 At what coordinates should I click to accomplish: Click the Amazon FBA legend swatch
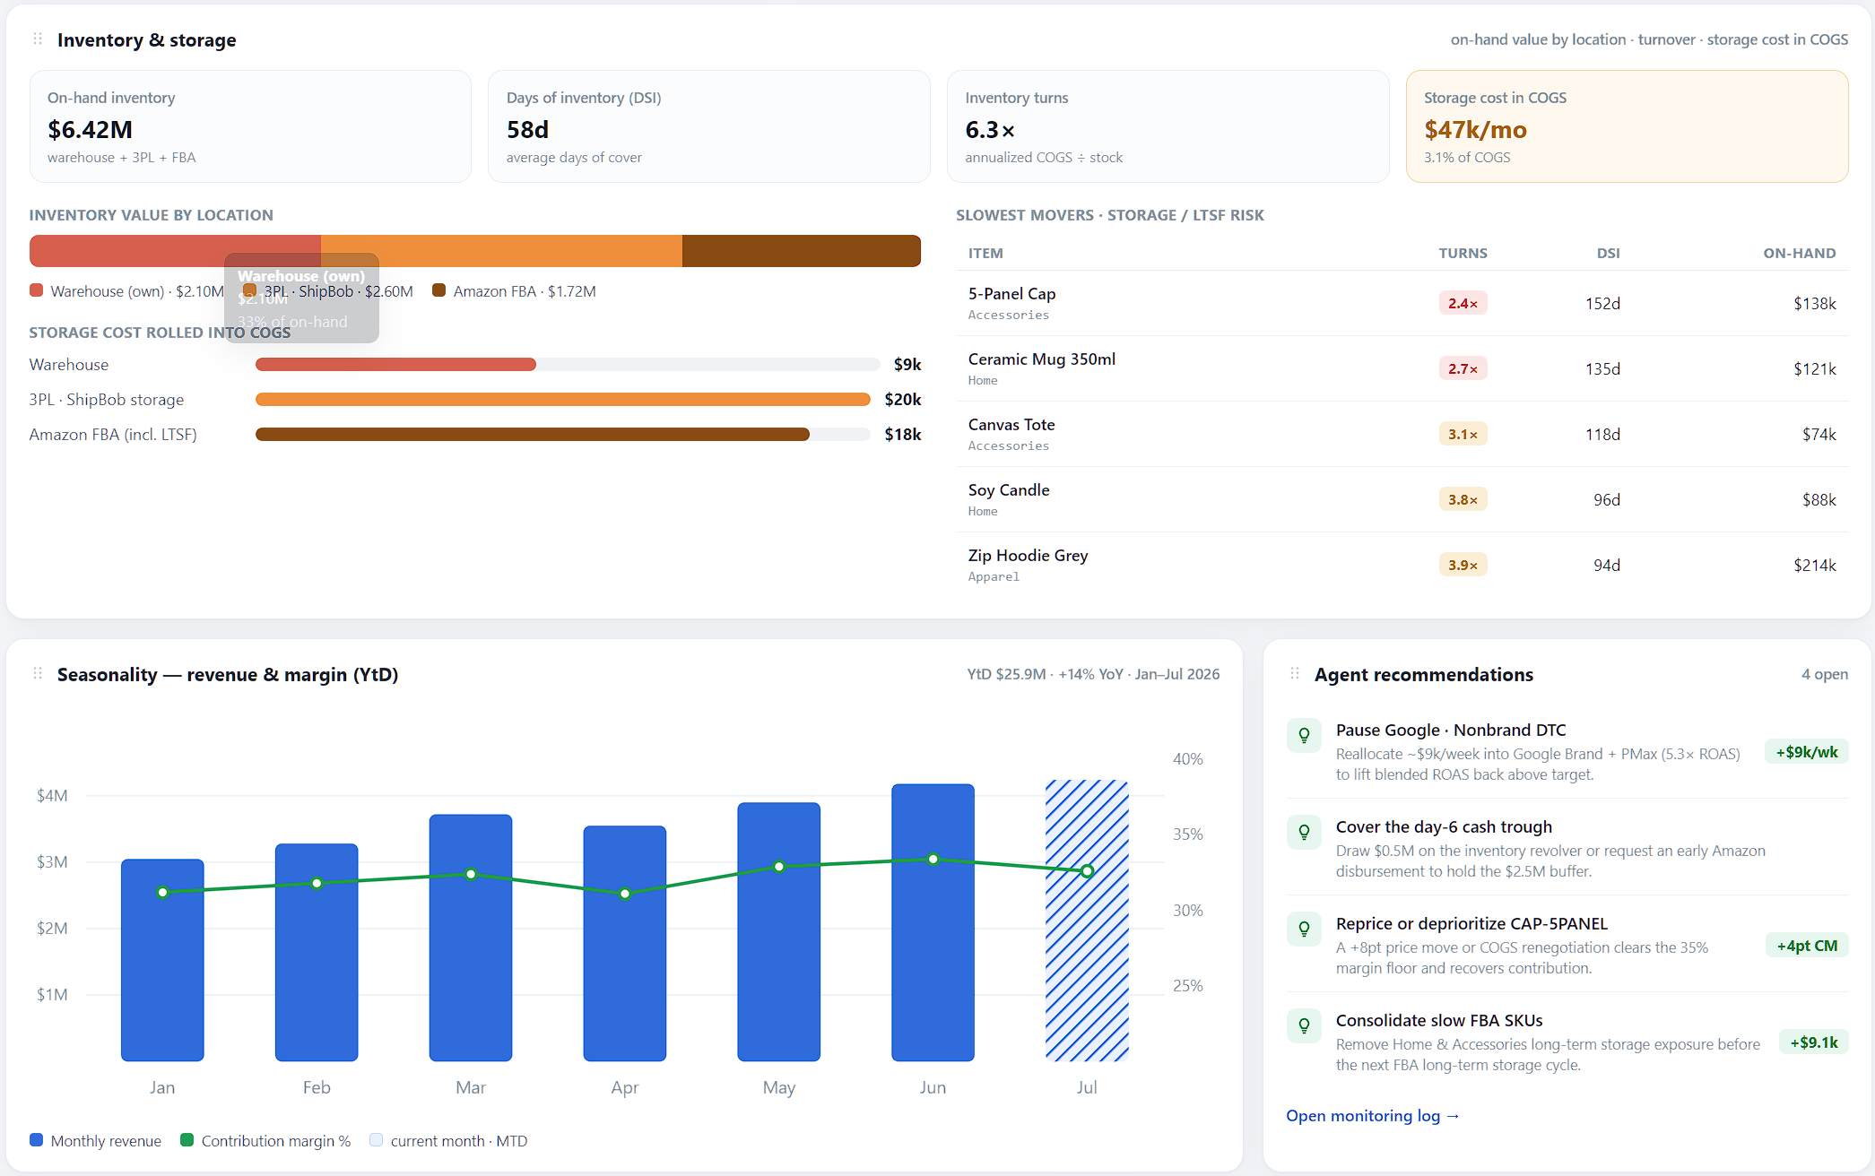click(x=439, y=290)
